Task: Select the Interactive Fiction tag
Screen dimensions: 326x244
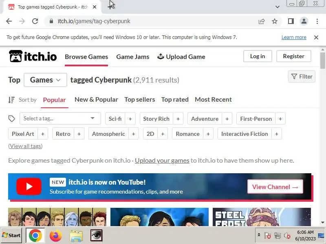Action: (x=244, y=134)
